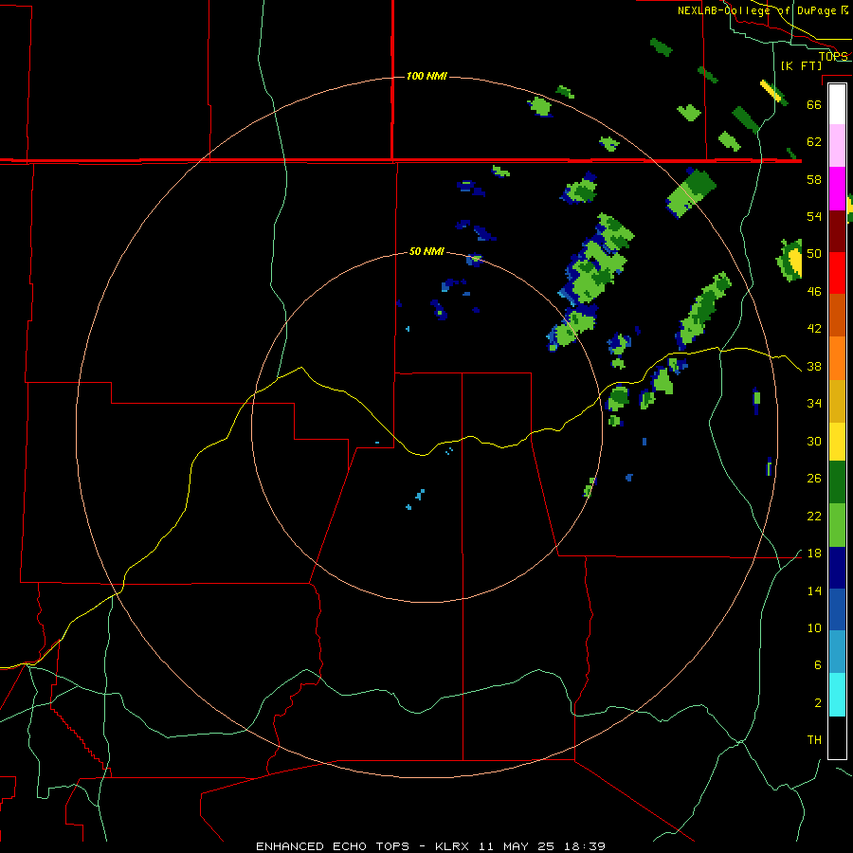Image resolution: width=853 pixels, height=853 pixels.
Task: Click the "42" legend value
Action: point(814,329)
